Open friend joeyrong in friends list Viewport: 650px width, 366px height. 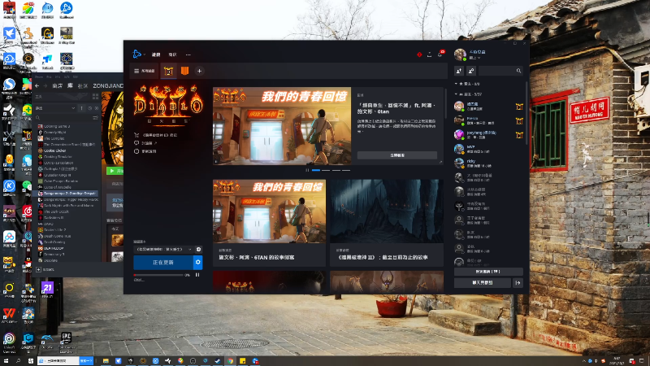(489, 134)
